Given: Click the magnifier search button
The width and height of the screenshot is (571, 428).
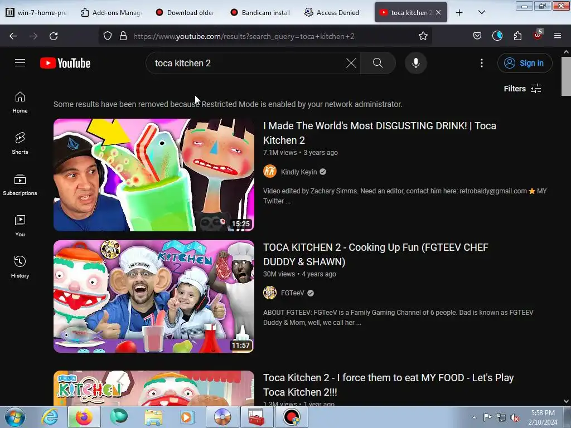Looking at the screenshot, I should coord(378,63).
